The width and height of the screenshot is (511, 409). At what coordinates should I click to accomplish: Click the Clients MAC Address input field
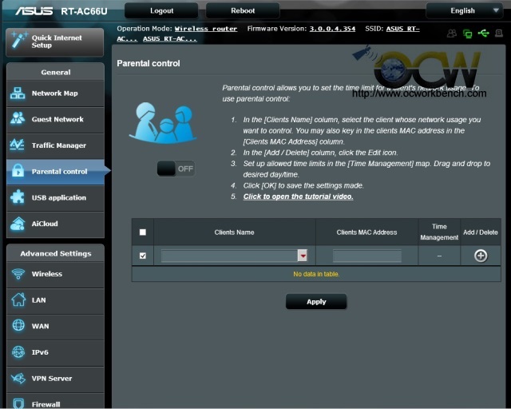click(367, 256)
